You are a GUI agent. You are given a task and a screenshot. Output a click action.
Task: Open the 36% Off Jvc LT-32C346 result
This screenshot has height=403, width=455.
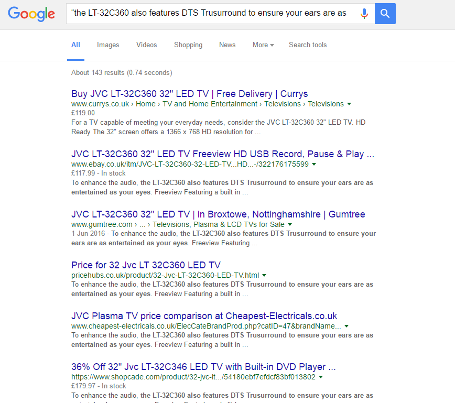tap(203, 367)
